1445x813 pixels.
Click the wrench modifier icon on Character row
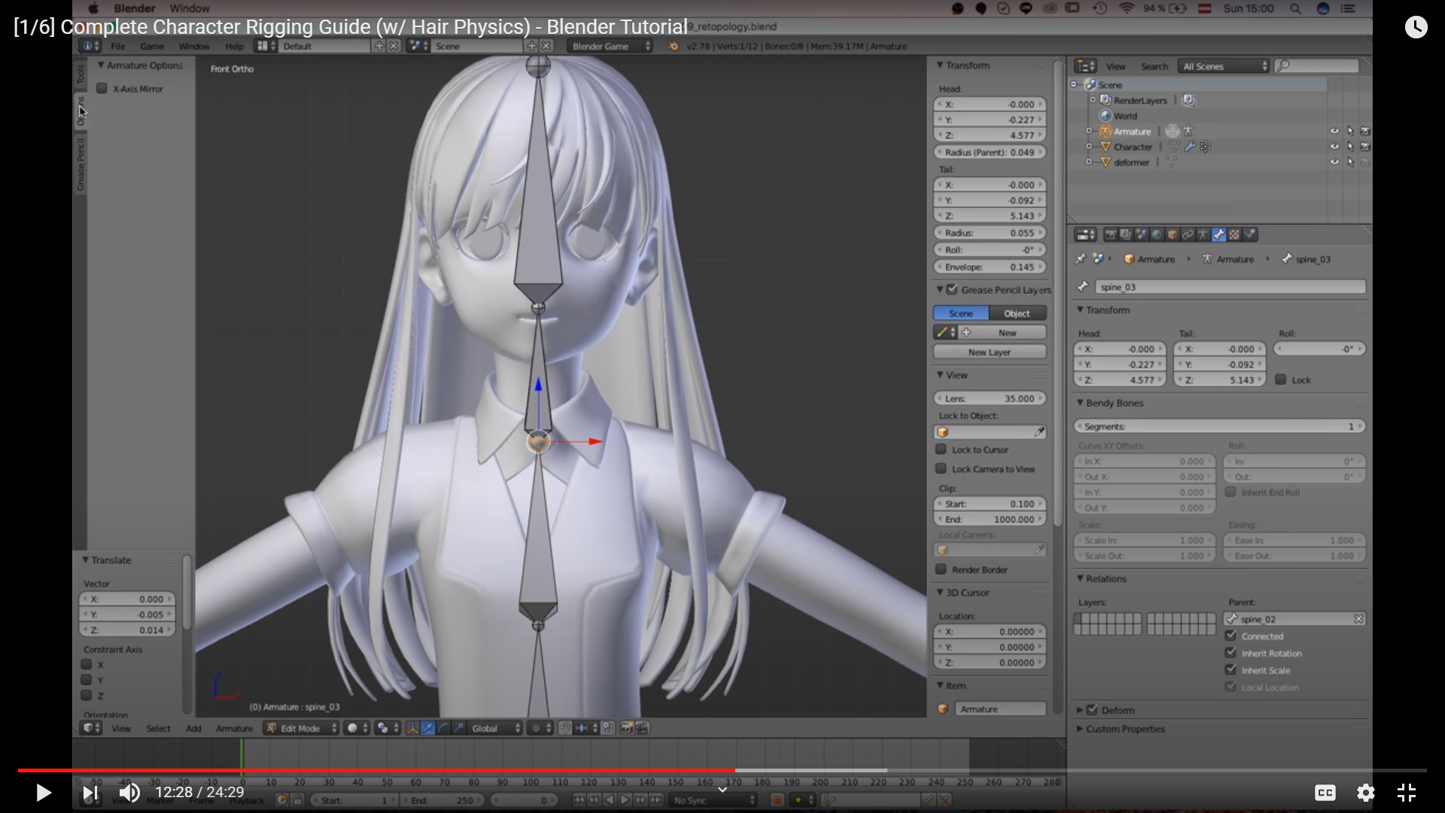click(x=1190, y=147)
